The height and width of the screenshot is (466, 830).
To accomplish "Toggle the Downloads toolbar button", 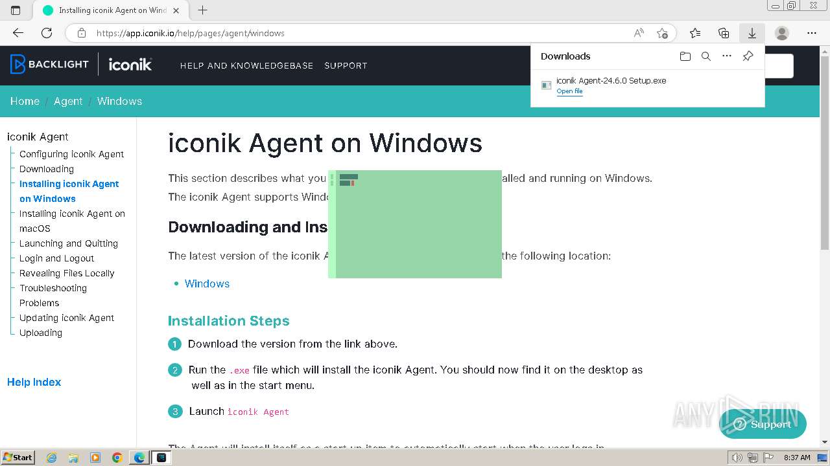I will click(x=752, y=33).
